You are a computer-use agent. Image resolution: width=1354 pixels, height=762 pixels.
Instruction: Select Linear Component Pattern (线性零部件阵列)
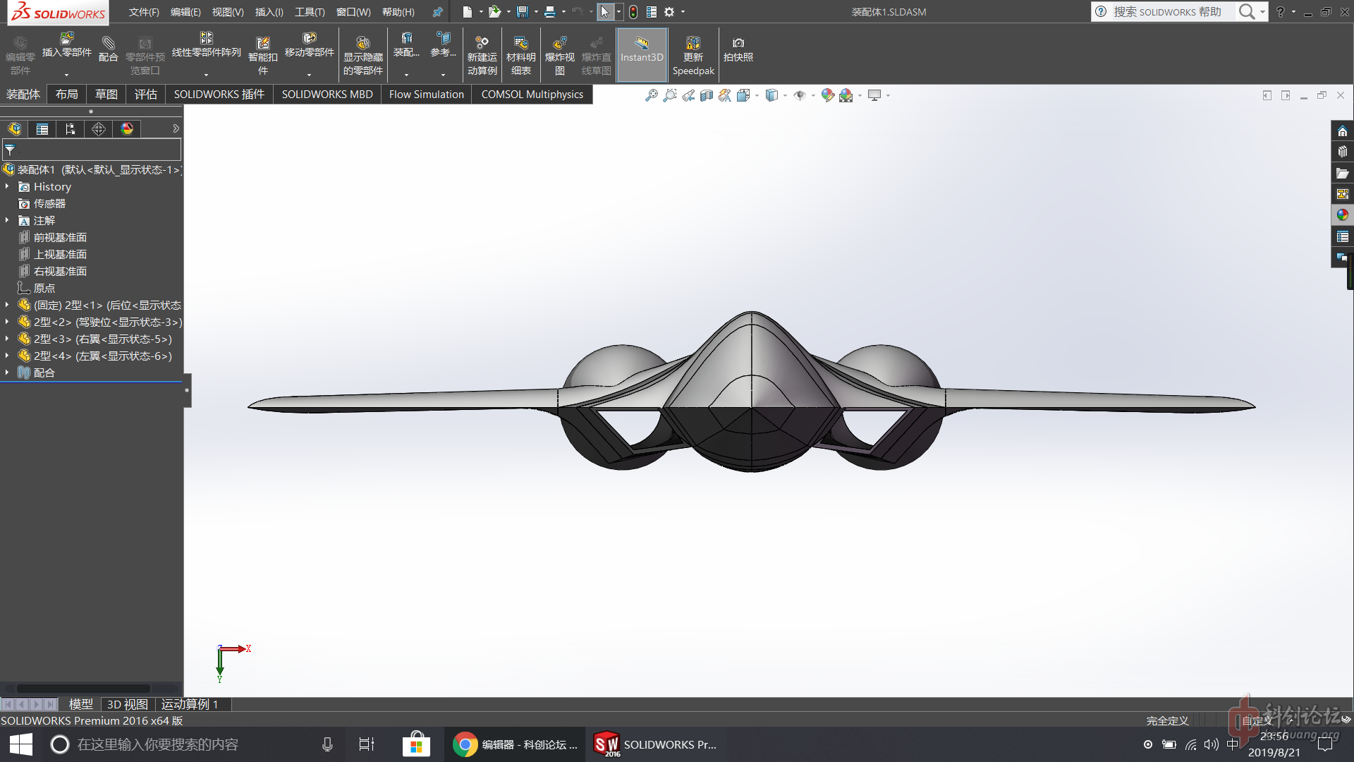[206, 47]
